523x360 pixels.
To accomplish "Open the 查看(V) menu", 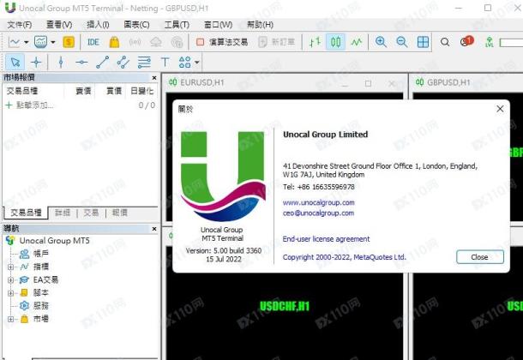I will pyautogui.click(x=59, y=25).
